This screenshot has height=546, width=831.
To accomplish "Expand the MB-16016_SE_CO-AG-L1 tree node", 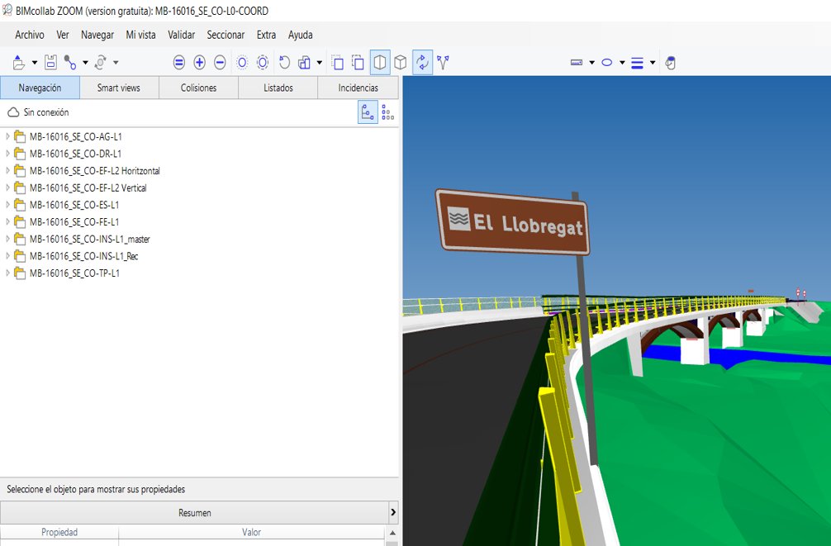I will (7, 137).
